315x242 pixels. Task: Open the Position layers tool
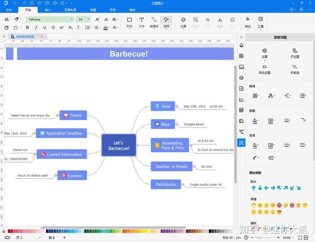[183, 22]
